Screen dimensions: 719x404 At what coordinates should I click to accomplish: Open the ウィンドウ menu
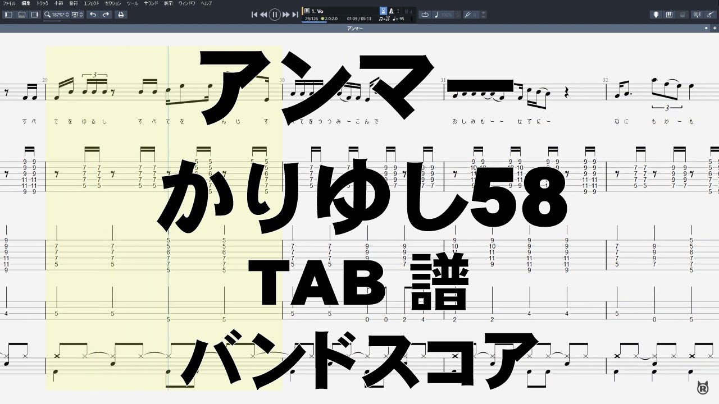[x=187, y=3]
